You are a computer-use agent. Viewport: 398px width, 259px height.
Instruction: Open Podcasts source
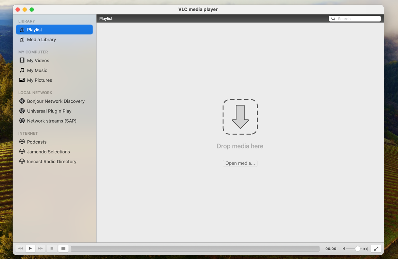54,142
